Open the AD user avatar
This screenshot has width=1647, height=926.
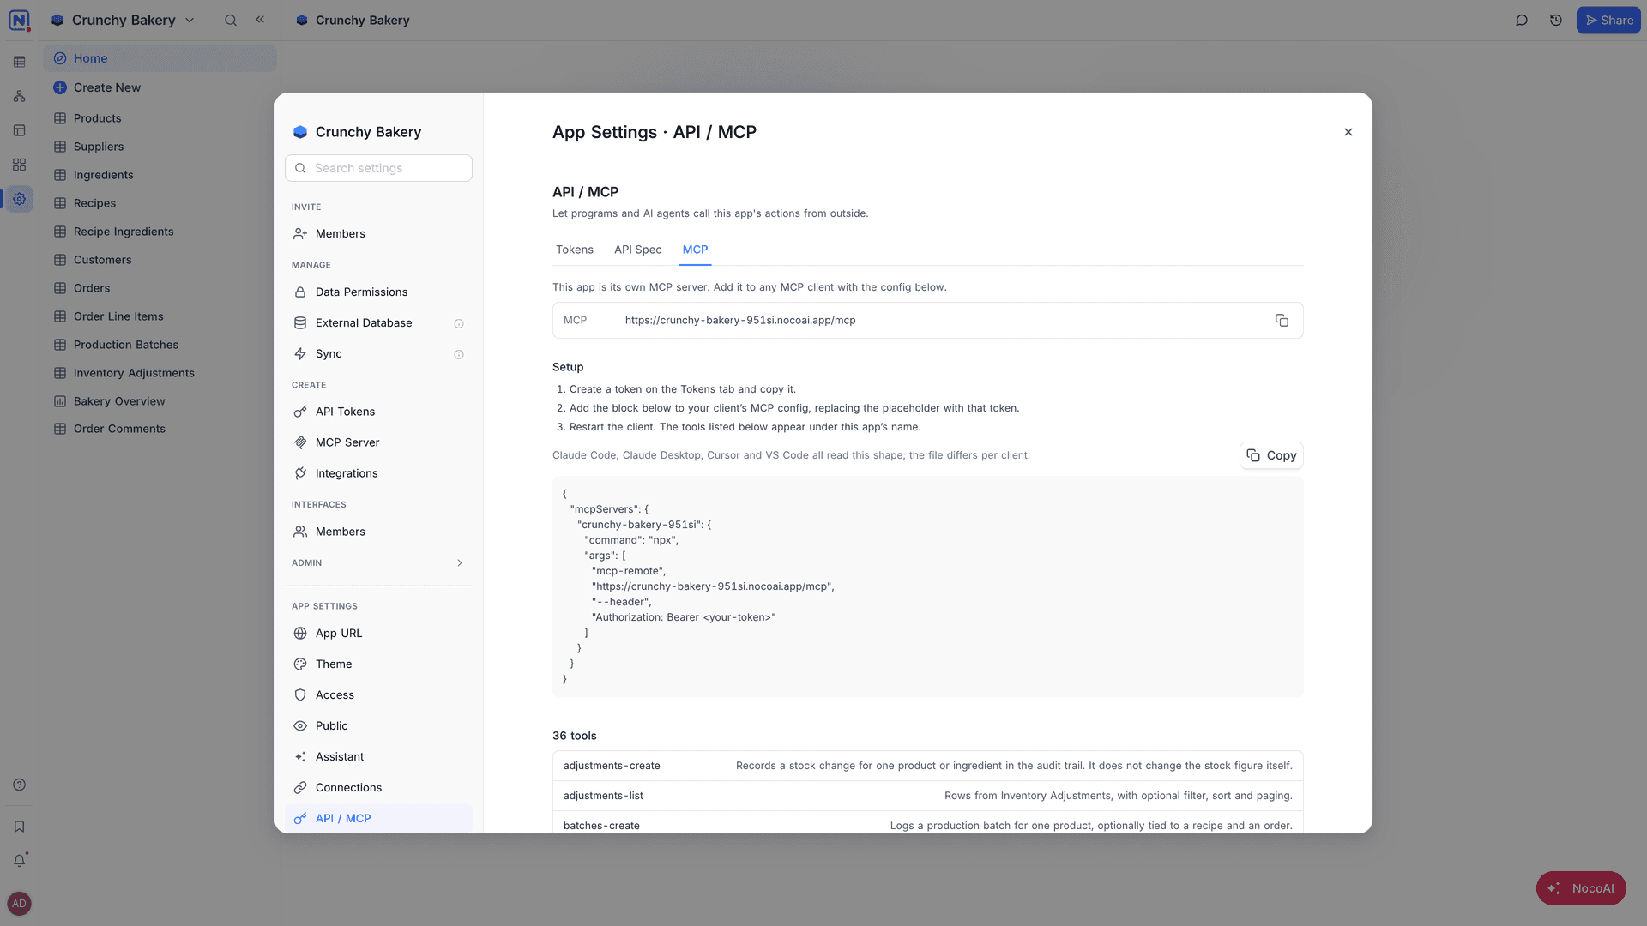click(x=19, y=904)
